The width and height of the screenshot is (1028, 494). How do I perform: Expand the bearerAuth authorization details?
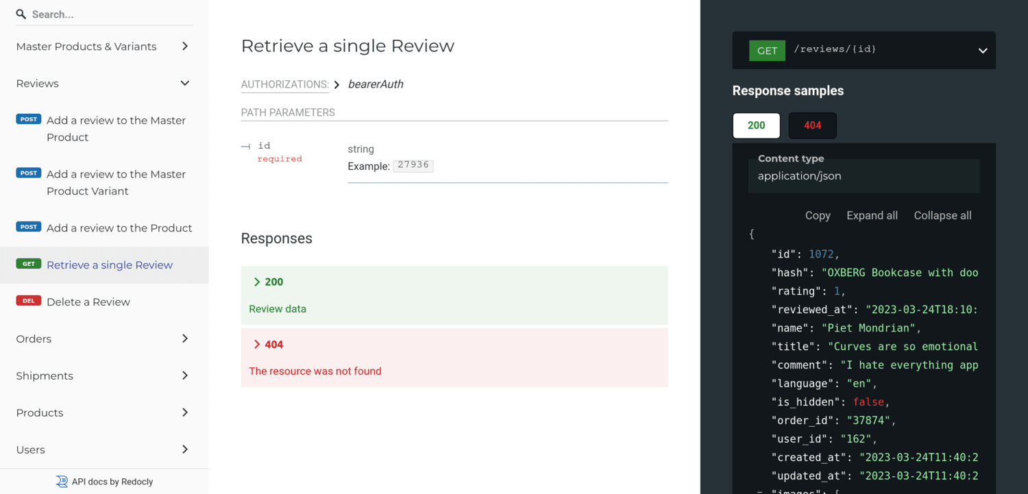coord(336,84)
